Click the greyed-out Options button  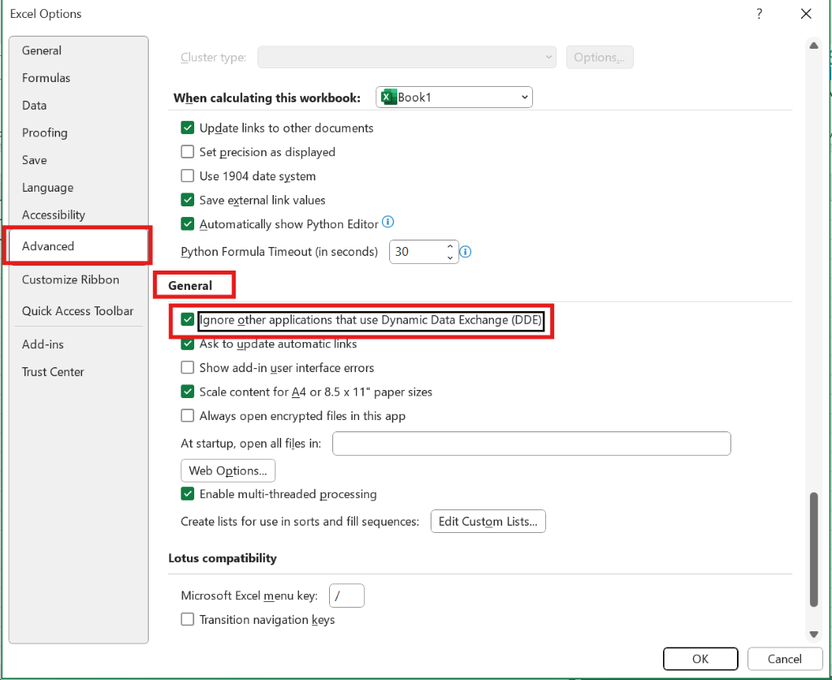[x=600, y=58]
